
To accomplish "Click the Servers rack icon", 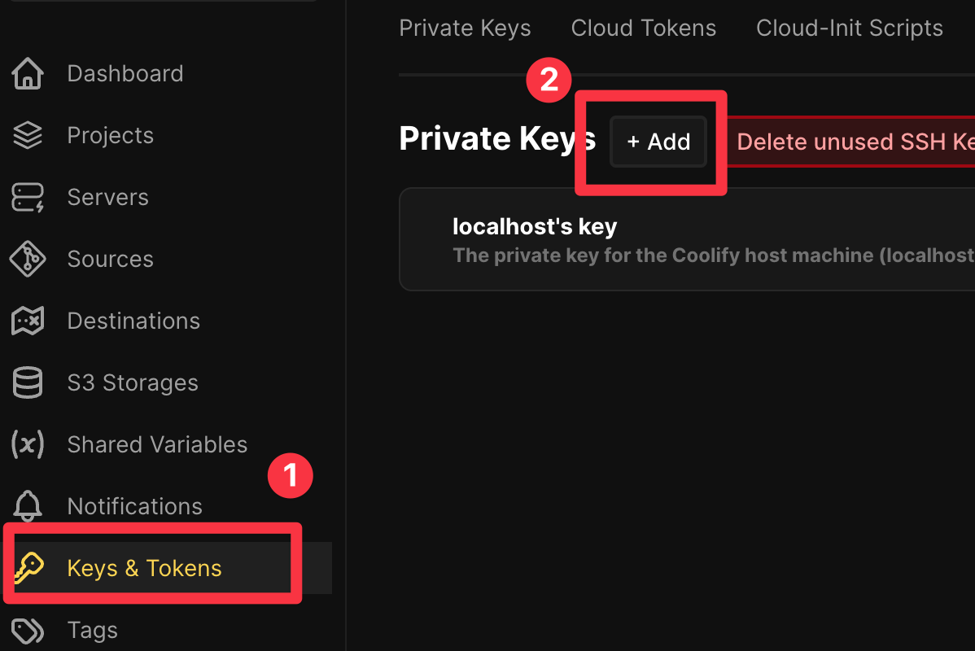I will (x=28, y=198).
